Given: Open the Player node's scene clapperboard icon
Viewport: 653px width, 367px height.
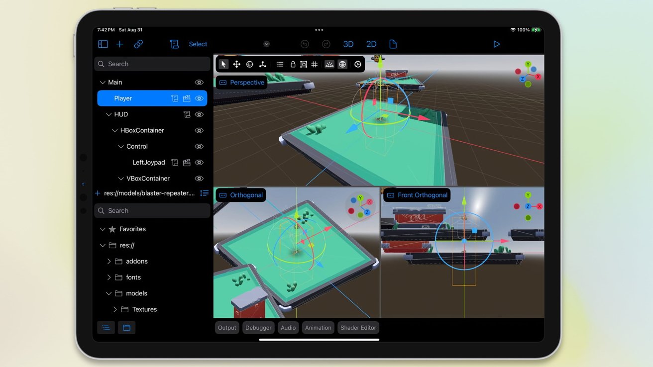Looking at the screenshot, I should tap(187, 98).
